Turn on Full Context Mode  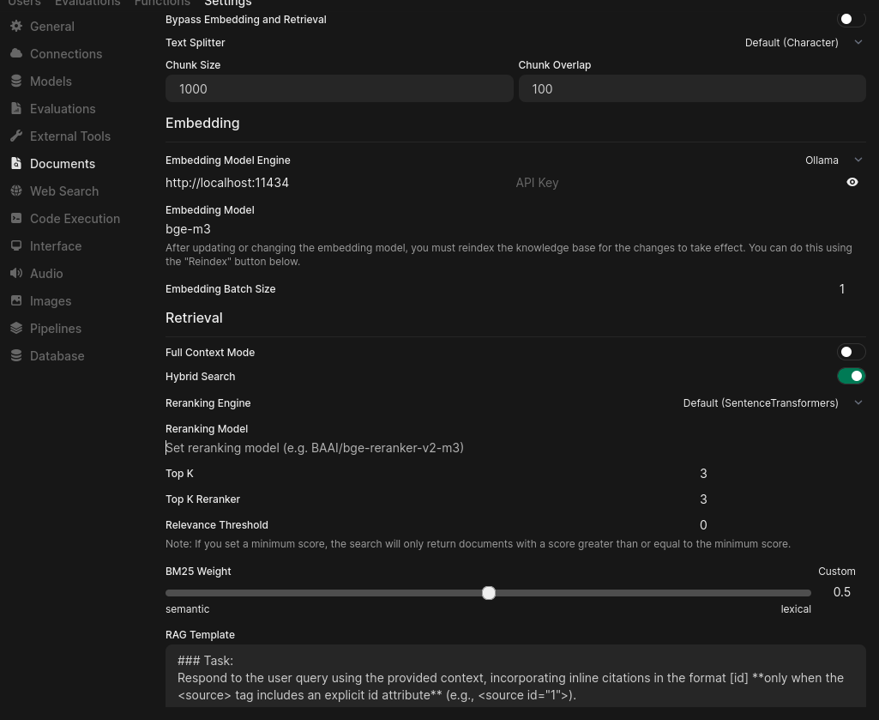coord(851,351)
